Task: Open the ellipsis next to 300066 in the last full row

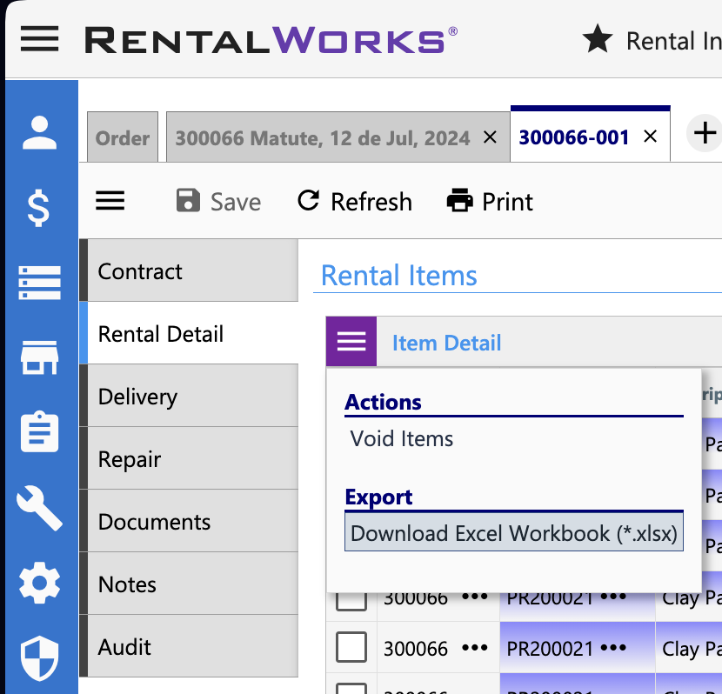Action: click(x=475, y=648)
